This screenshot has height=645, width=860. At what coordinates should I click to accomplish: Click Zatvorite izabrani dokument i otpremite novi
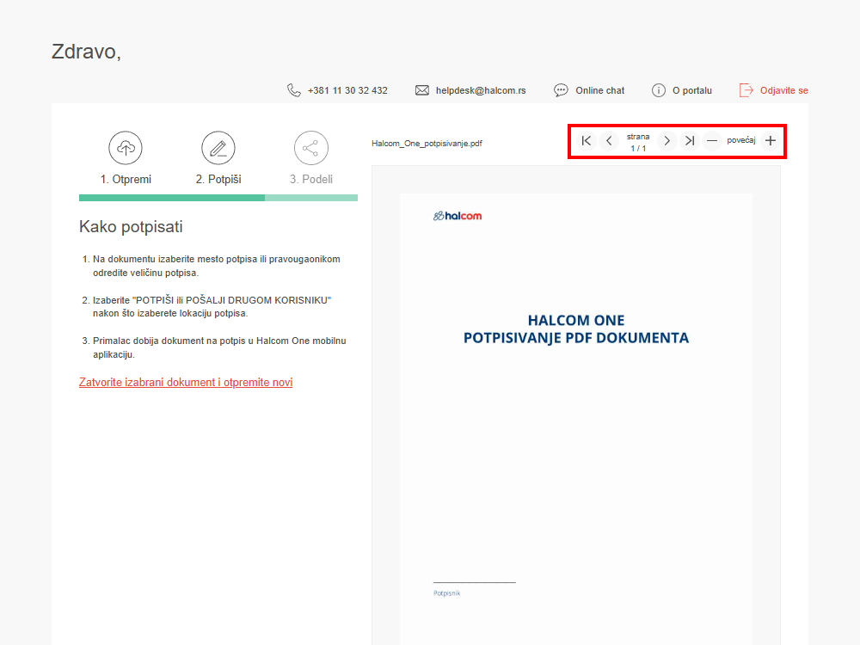pos(186,383)
